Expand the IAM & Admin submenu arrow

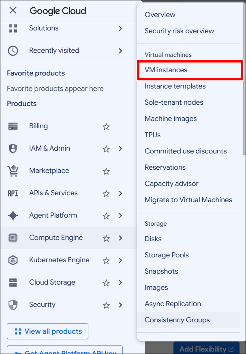(120, 149)
